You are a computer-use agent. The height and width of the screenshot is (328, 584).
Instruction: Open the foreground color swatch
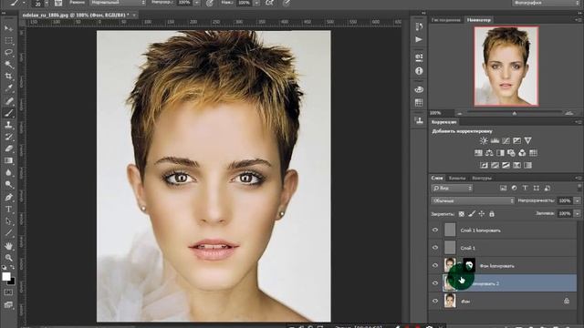(x=6, y=276)
